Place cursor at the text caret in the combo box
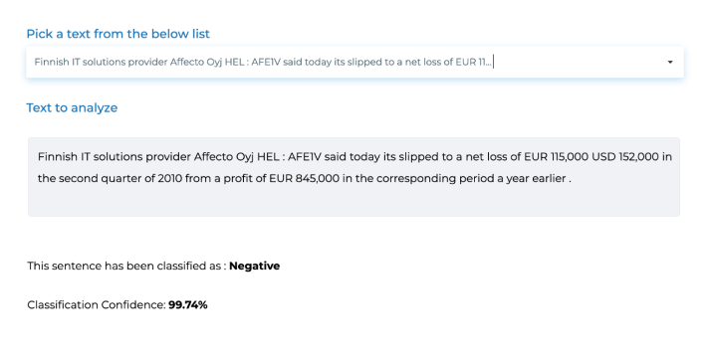The width and height of the screenshot is (707, 359). pos(494,63)
